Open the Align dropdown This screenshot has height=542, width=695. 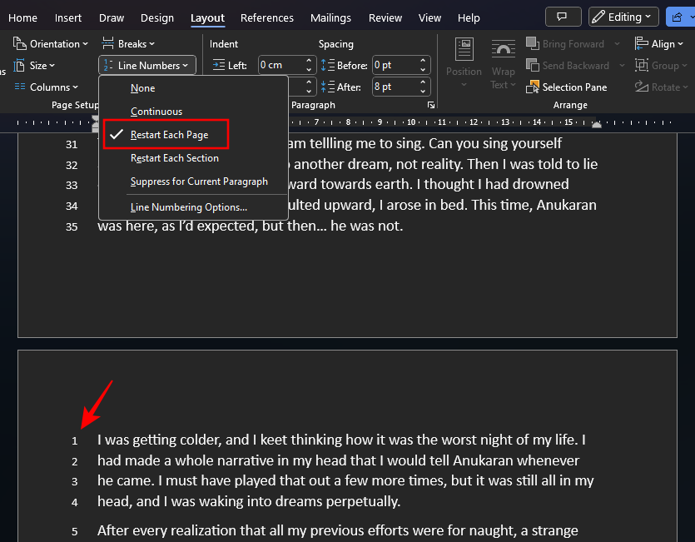click(659, 44)
